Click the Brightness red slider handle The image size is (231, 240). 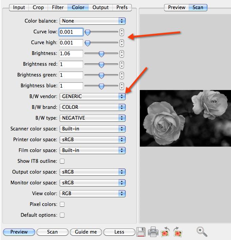[101, 64]
